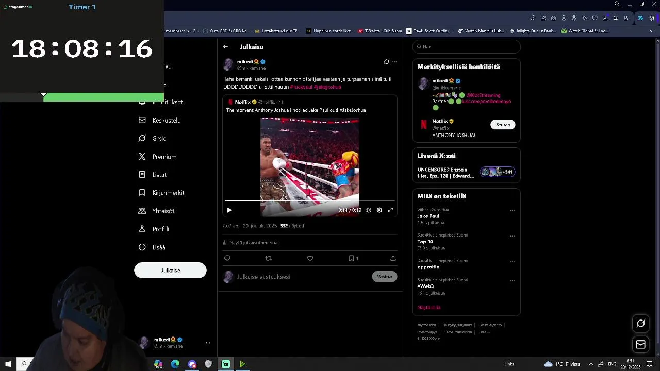The height and width of the screenshot is (371, 660).
Task: Click the reply speech bubble icon
Action: (x=227, y=258)
